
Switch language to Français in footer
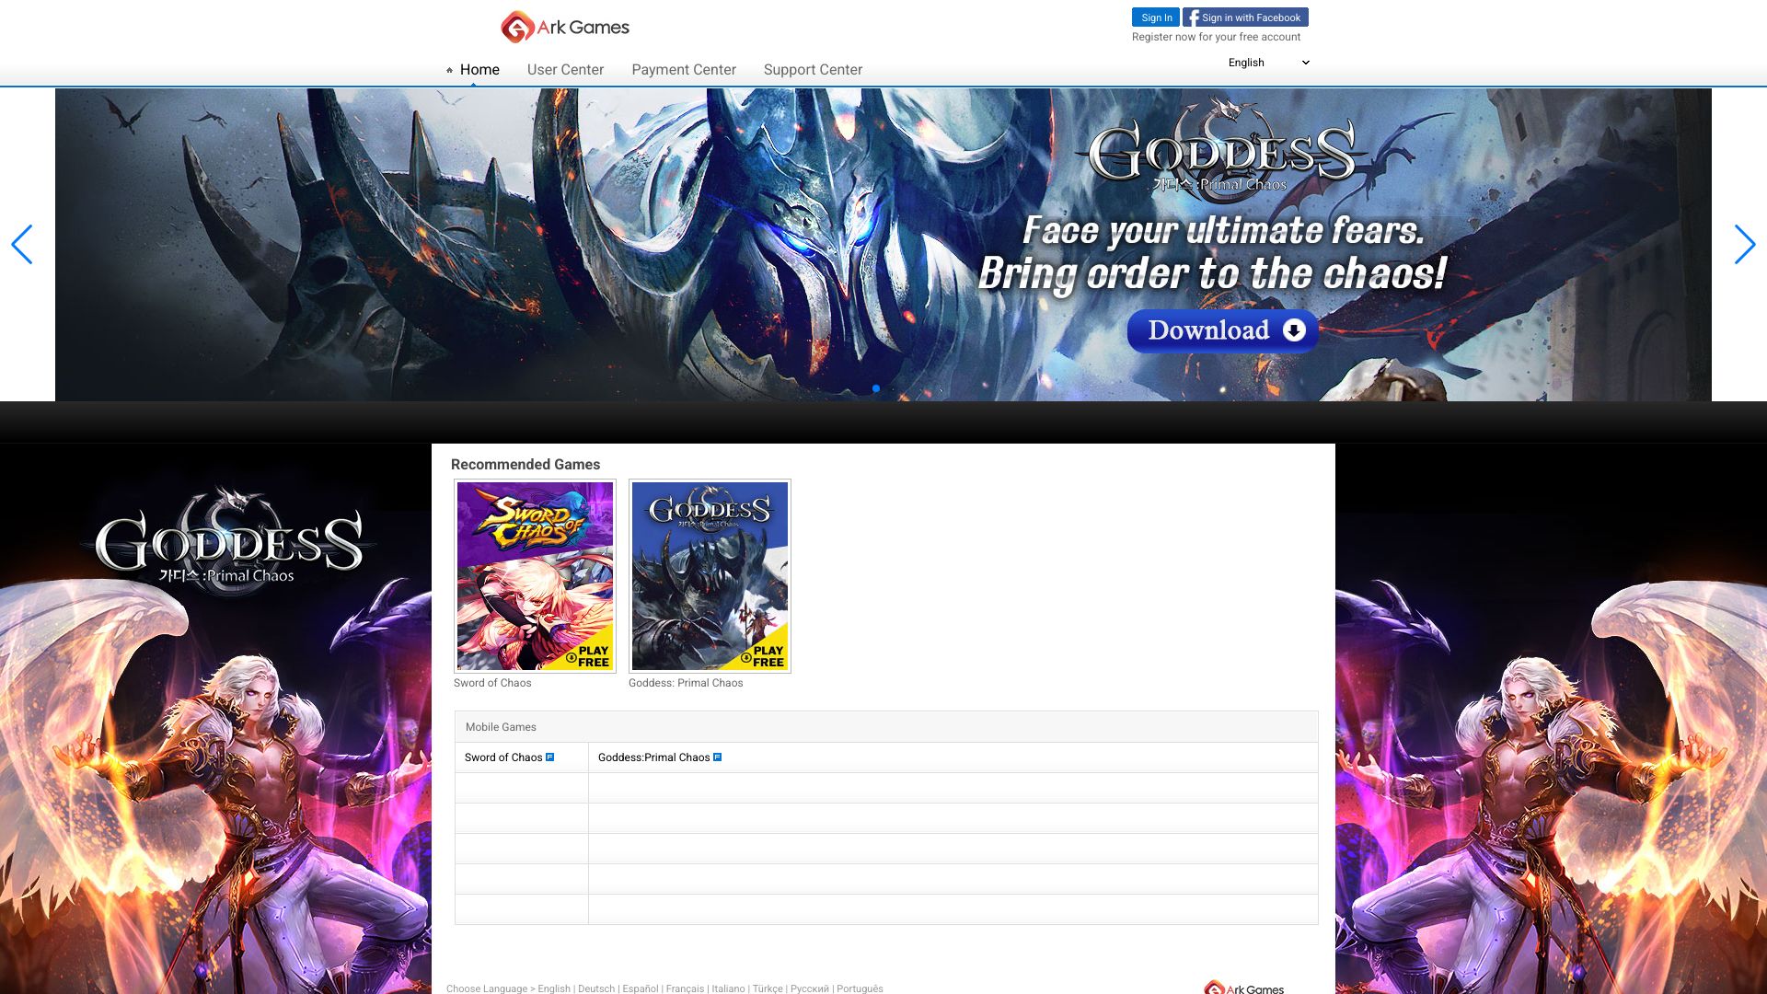click(x=685, y=988)
